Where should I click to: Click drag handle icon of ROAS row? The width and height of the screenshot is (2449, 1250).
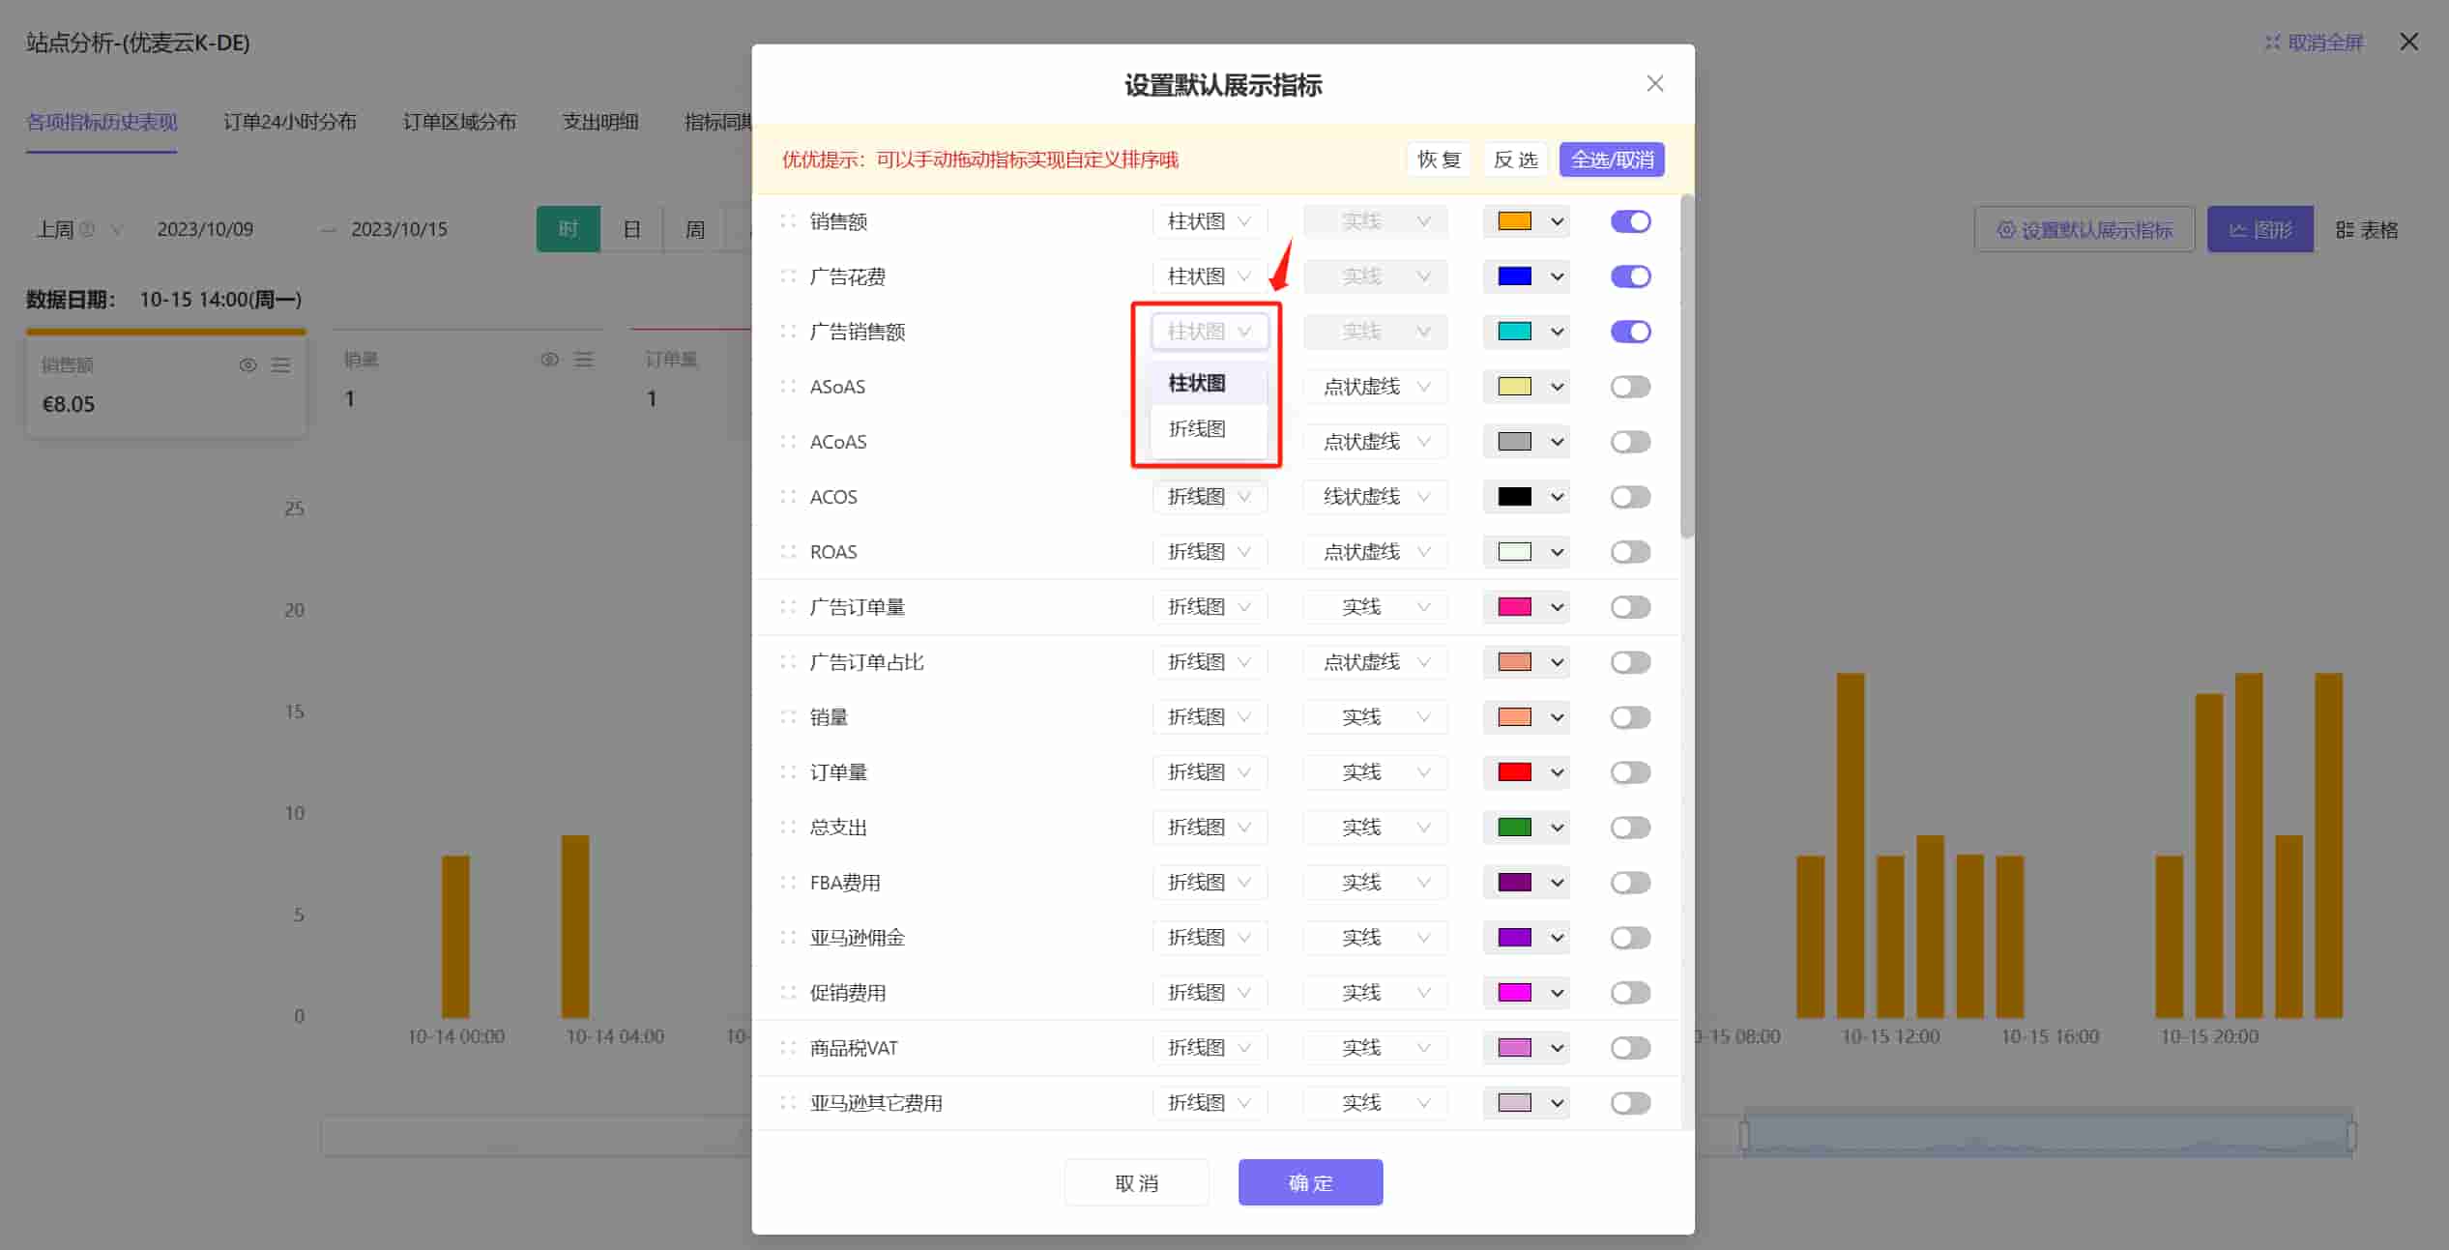[x=788, y=552]
